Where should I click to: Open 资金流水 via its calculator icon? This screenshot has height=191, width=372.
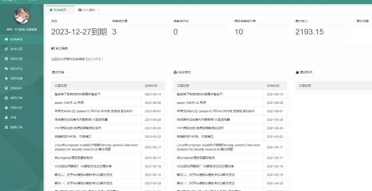(x=6, y=88)
